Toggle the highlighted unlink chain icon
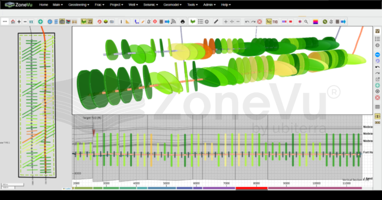Viewport: 382px width, 200px height. coord(269,22)
